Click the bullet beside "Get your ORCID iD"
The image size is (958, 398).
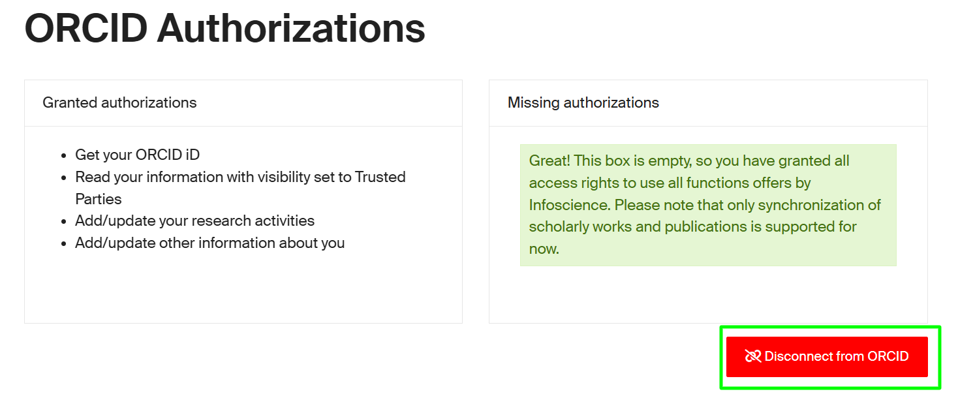[64, 155]
